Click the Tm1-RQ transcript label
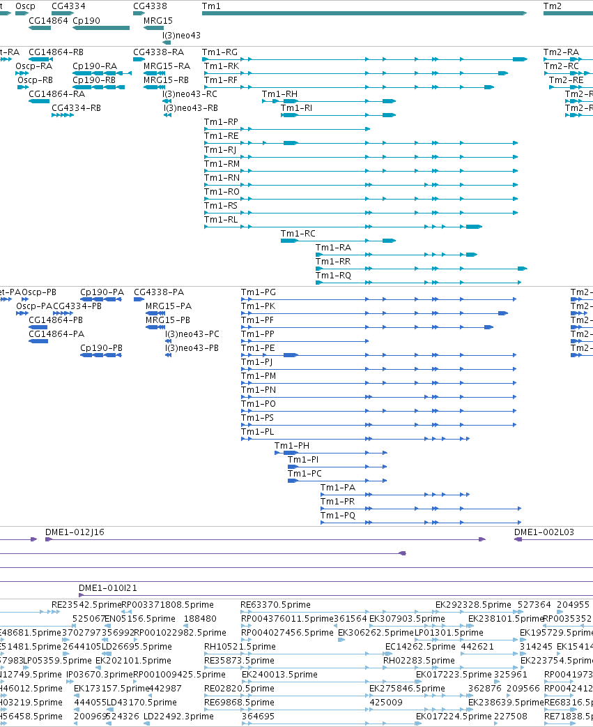Image resolution: width=593 pixels, height=727 pixels. (333, 276)
